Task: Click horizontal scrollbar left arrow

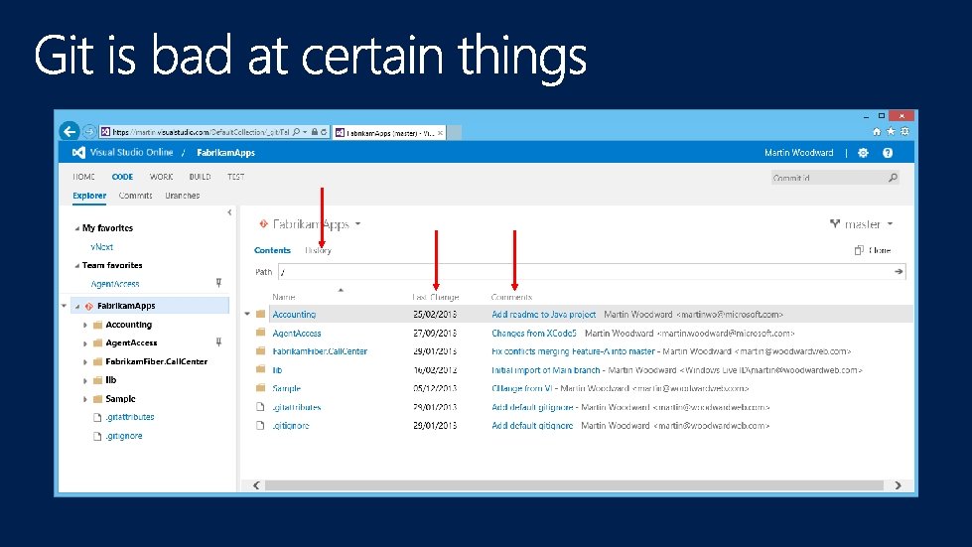Action: click(x=256, y=485)
